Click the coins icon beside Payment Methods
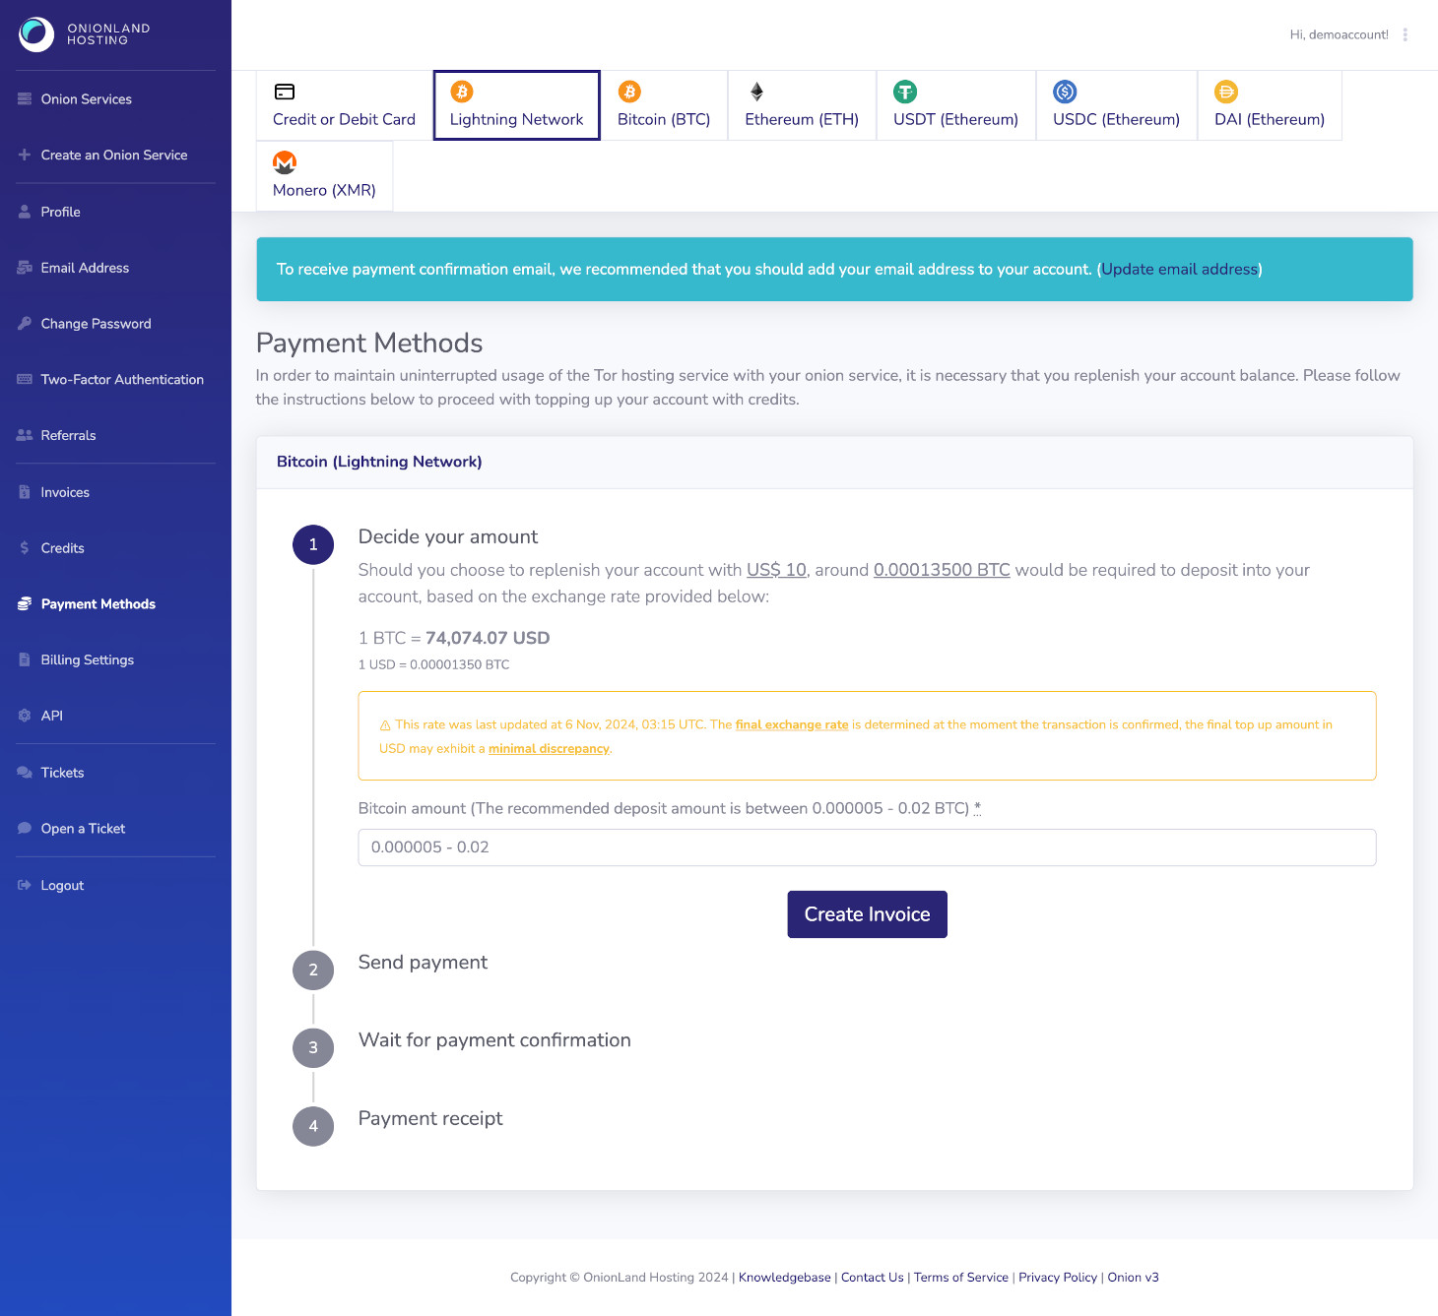The image size is (1438, 1316). [25, 604]
